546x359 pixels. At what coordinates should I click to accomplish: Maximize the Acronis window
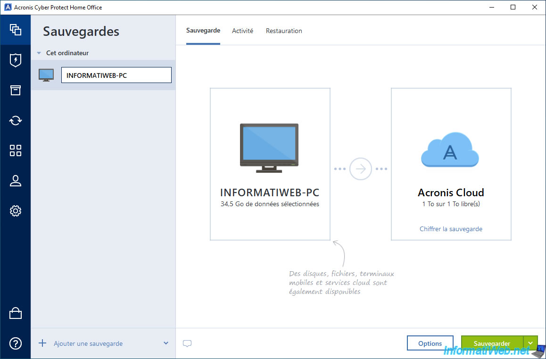click(x=513, y=8)
